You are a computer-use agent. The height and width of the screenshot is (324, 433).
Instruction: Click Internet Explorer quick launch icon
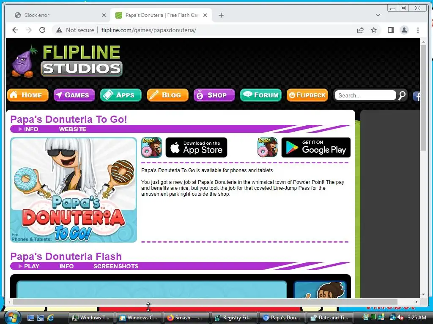pyautogui.click(x=50, y=318)
